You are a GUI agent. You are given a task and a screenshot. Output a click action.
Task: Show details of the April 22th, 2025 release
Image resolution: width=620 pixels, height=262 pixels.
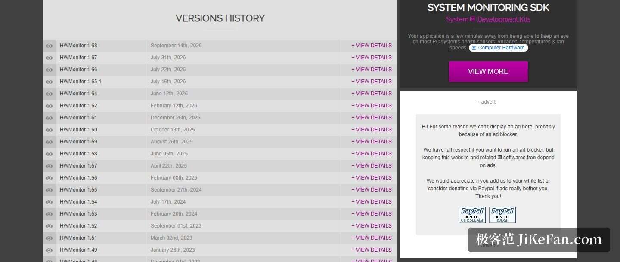tap(372, 166)
